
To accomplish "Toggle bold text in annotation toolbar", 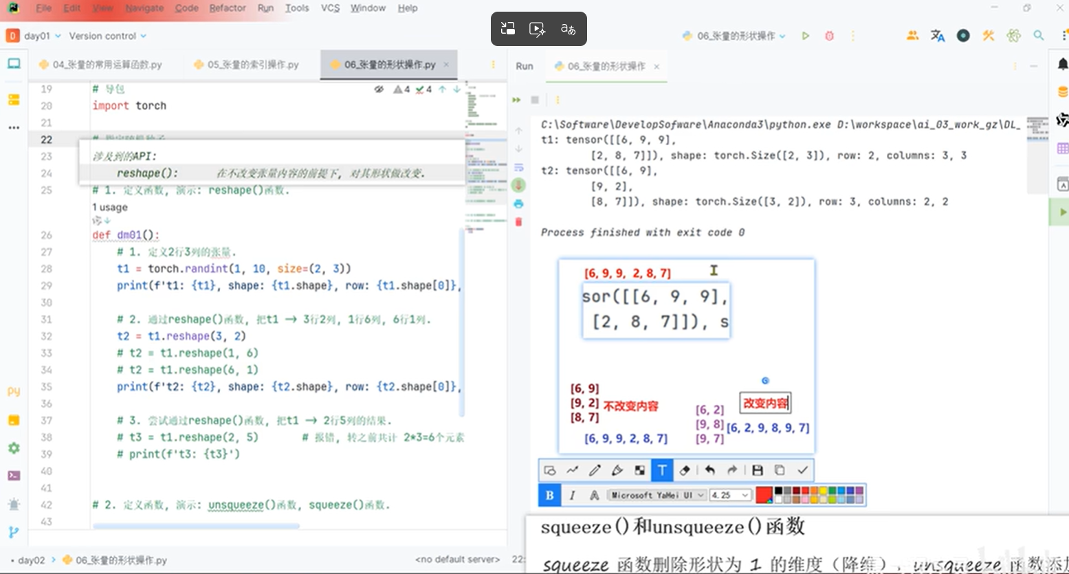I will (549, 495).
